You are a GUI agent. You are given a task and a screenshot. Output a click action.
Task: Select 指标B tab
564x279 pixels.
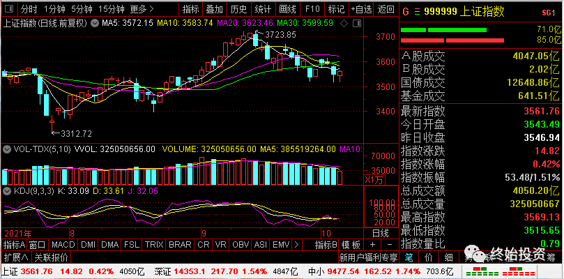click(326, 245)
